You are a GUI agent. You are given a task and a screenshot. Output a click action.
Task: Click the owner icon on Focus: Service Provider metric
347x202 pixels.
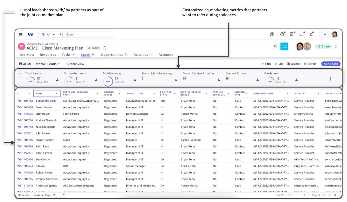[219, 80]
